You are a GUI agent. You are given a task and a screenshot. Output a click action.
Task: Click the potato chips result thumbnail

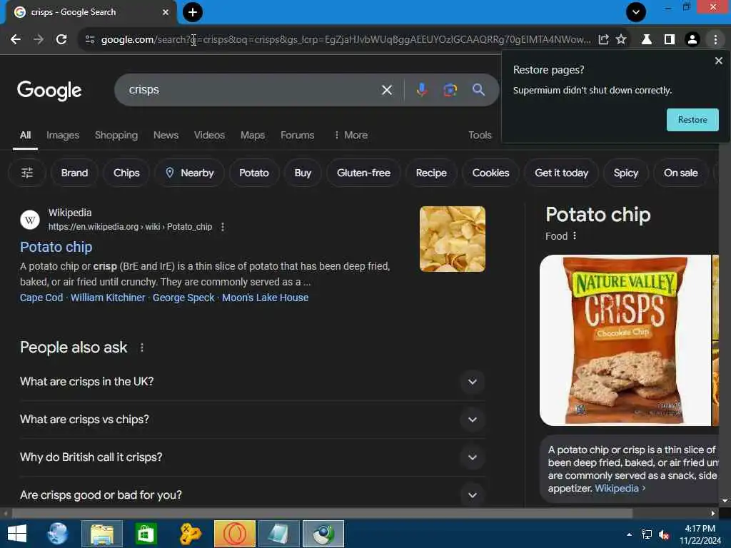point(452,239)
